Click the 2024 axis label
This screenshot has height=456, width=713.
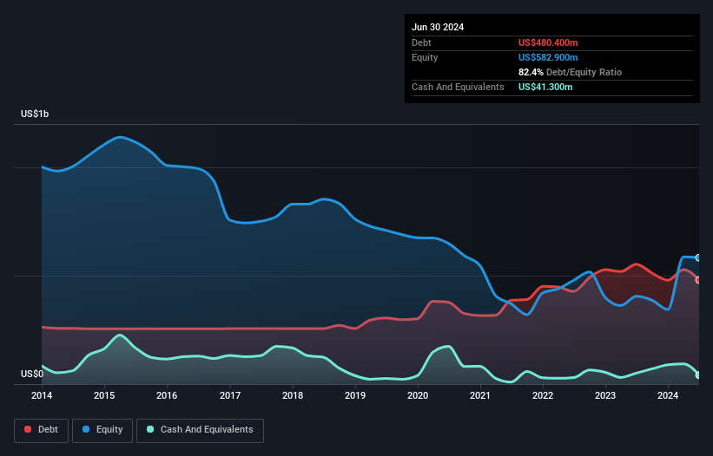tap(668, 395)
